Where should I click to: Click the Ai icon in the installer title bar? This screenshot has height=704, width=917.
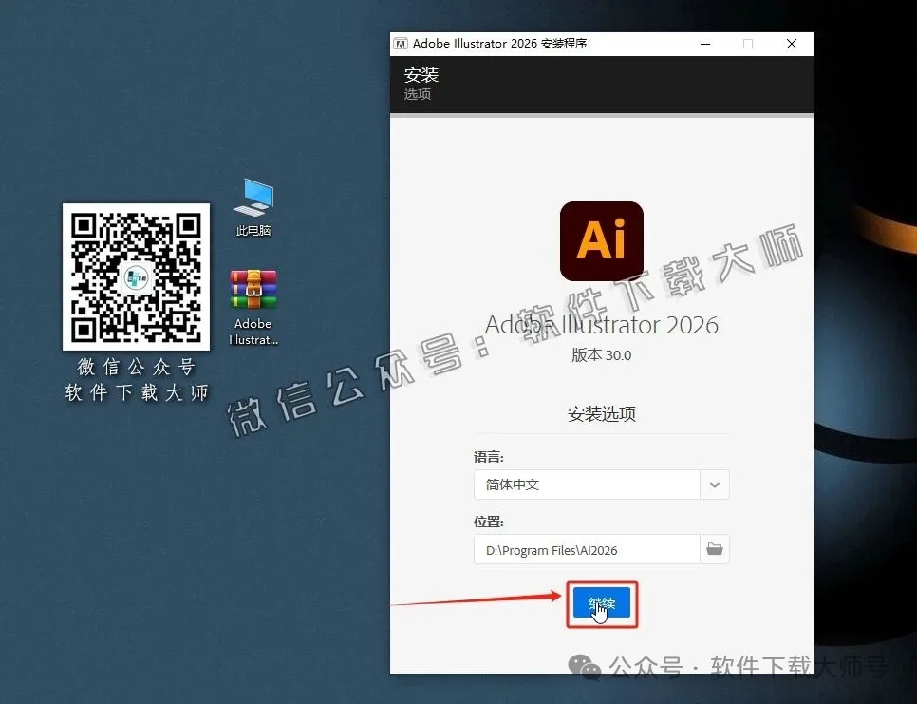pyautogui.click(x=400, y=43)
